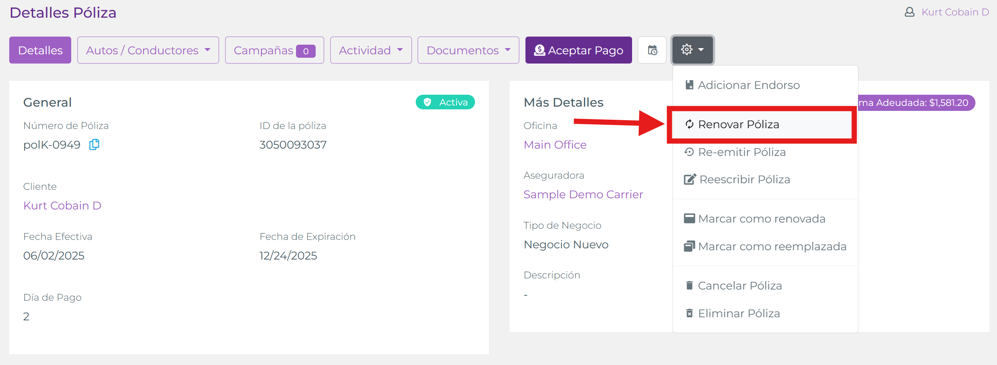This screenshot has width=997, height=365.
Task: Open the Campañas tab
Action: click(274, 50)
